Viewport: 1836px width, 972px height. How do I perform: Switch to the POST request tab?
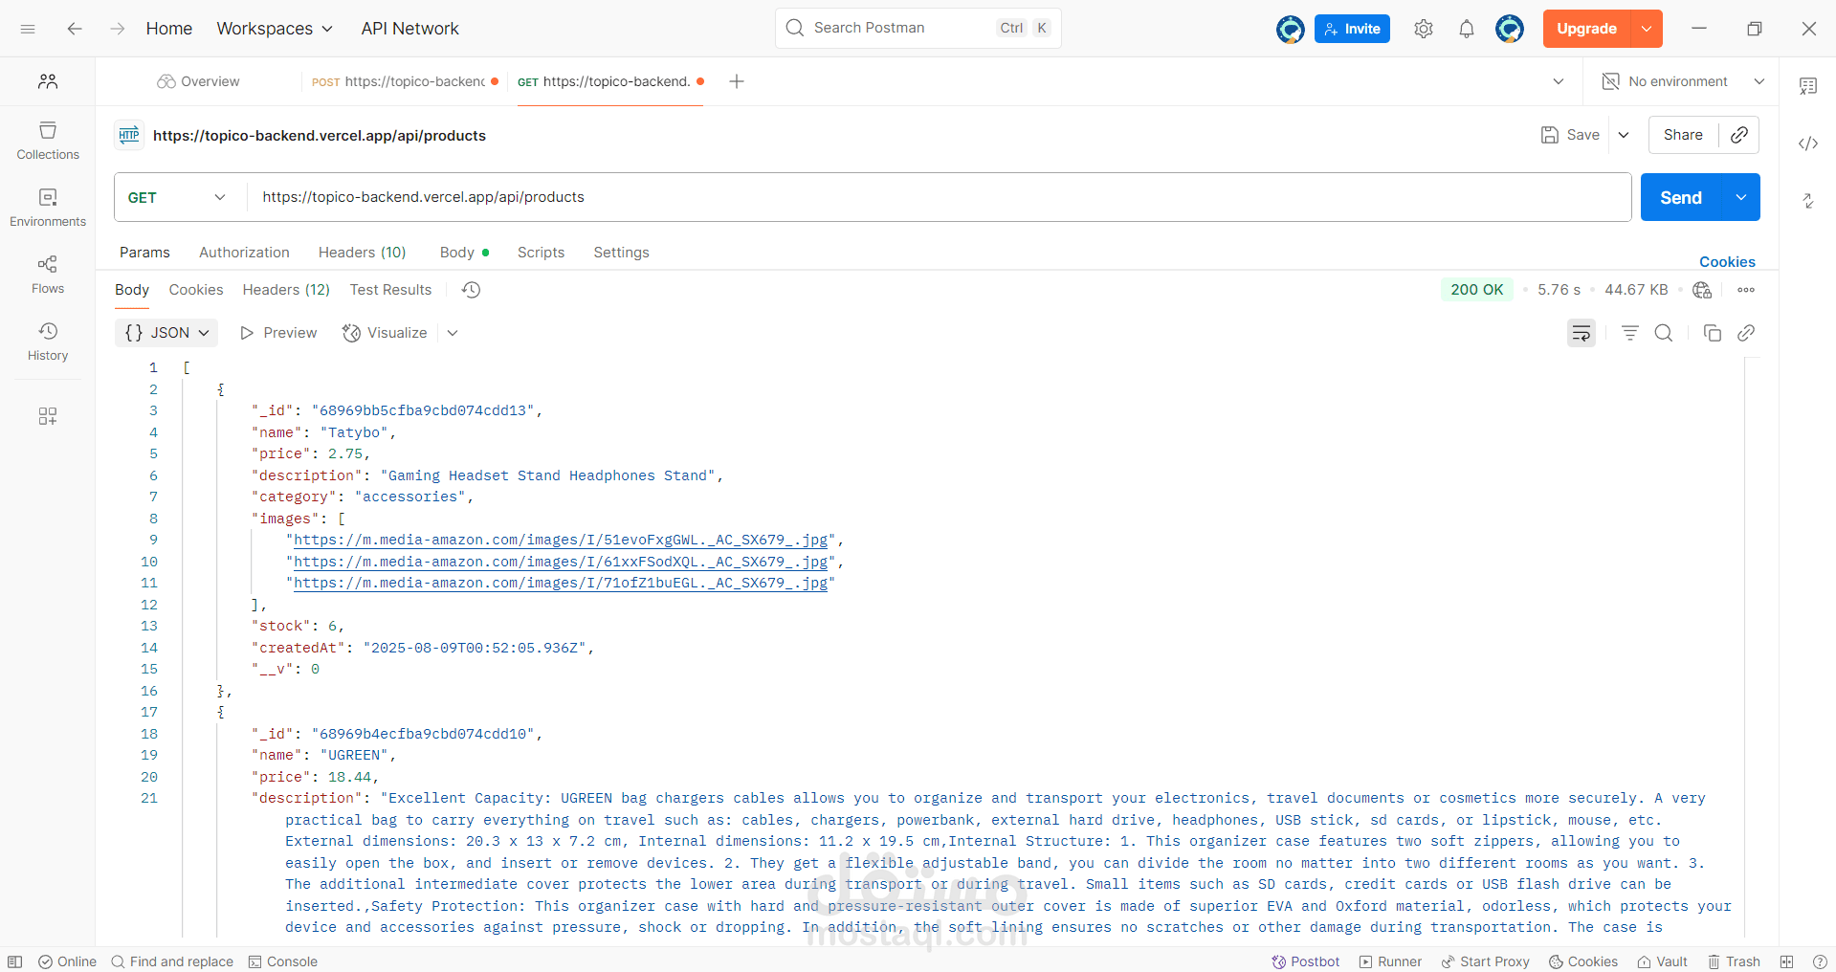click(x=405, y=81)
